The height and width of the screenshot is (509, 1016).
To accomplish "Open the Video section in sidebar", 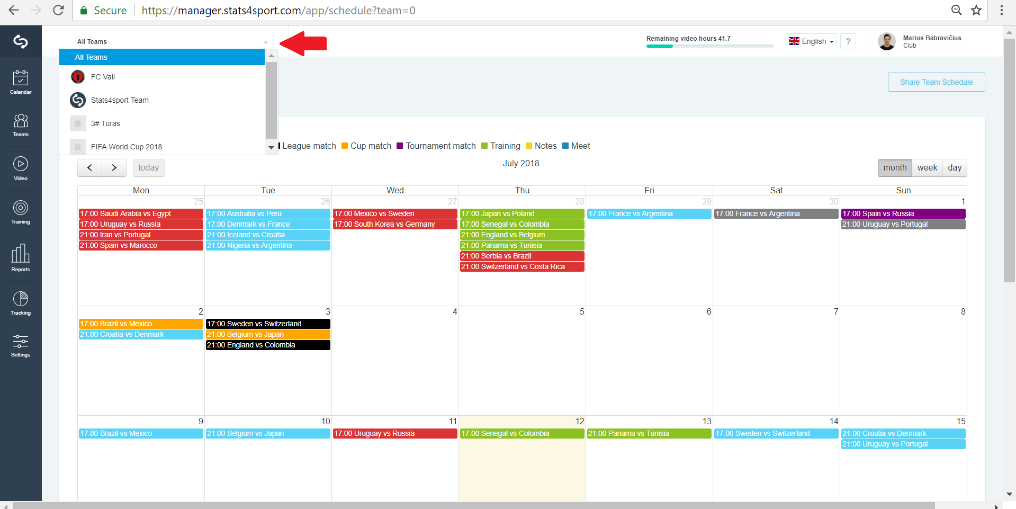I will click(x=21, y=169).
